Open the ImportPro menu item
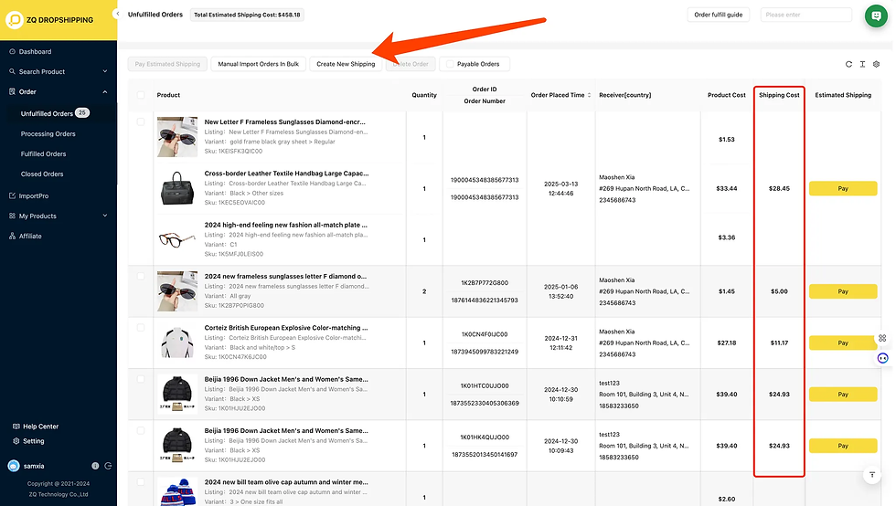This screenshot has height=506, width=896. point(34,195)
